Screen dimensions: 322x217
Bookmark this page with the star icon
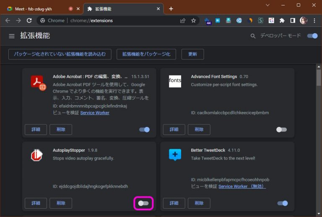[x=193, y=21]
